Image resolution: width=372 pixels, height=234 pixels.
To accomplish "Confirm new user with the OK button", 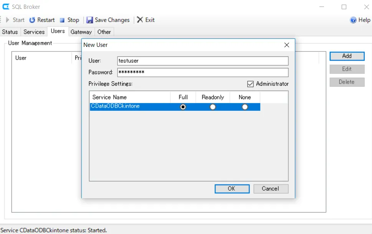I will 231,189.
